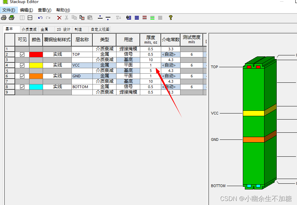Open the 帮助(H) menu

(63, 10)
